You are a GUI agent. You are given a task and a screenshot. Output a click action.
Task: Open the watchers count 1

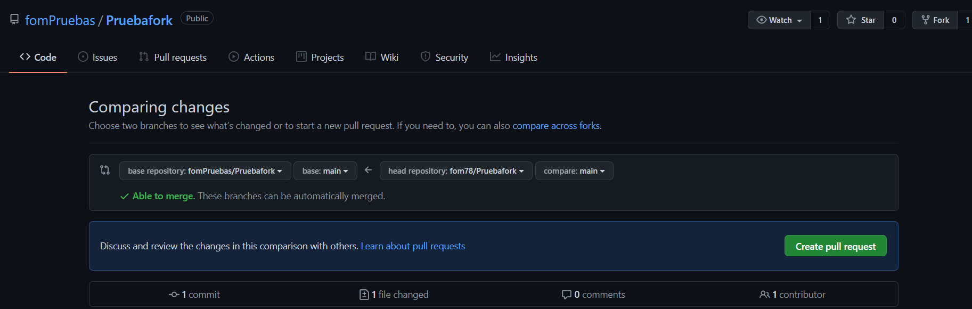pyautogui.click(x=820, y=20)
